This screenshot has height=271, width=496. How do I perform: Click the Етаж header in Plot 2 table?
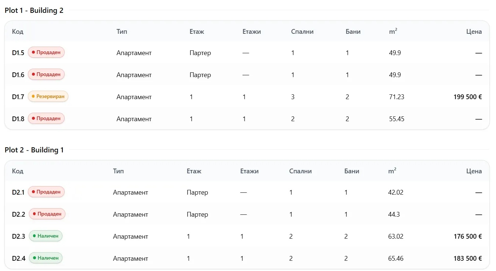[194, 171]
